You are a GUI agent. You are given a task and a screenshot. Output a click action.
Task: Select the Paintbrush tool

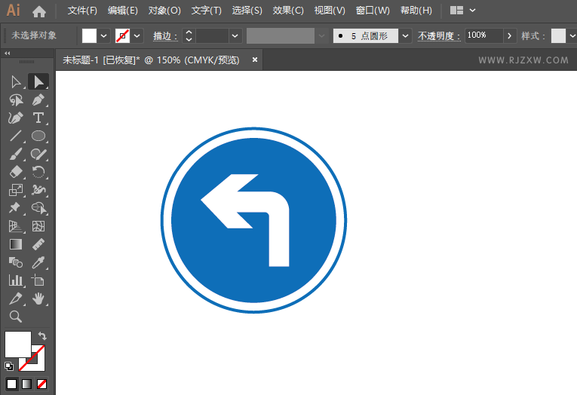point(15,154)
